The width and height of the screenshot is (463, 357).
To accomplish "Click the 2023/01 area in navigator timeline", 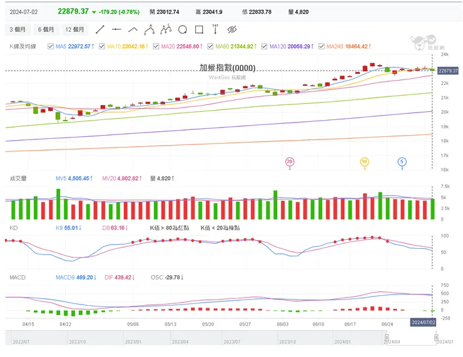I will coord(133,341).
